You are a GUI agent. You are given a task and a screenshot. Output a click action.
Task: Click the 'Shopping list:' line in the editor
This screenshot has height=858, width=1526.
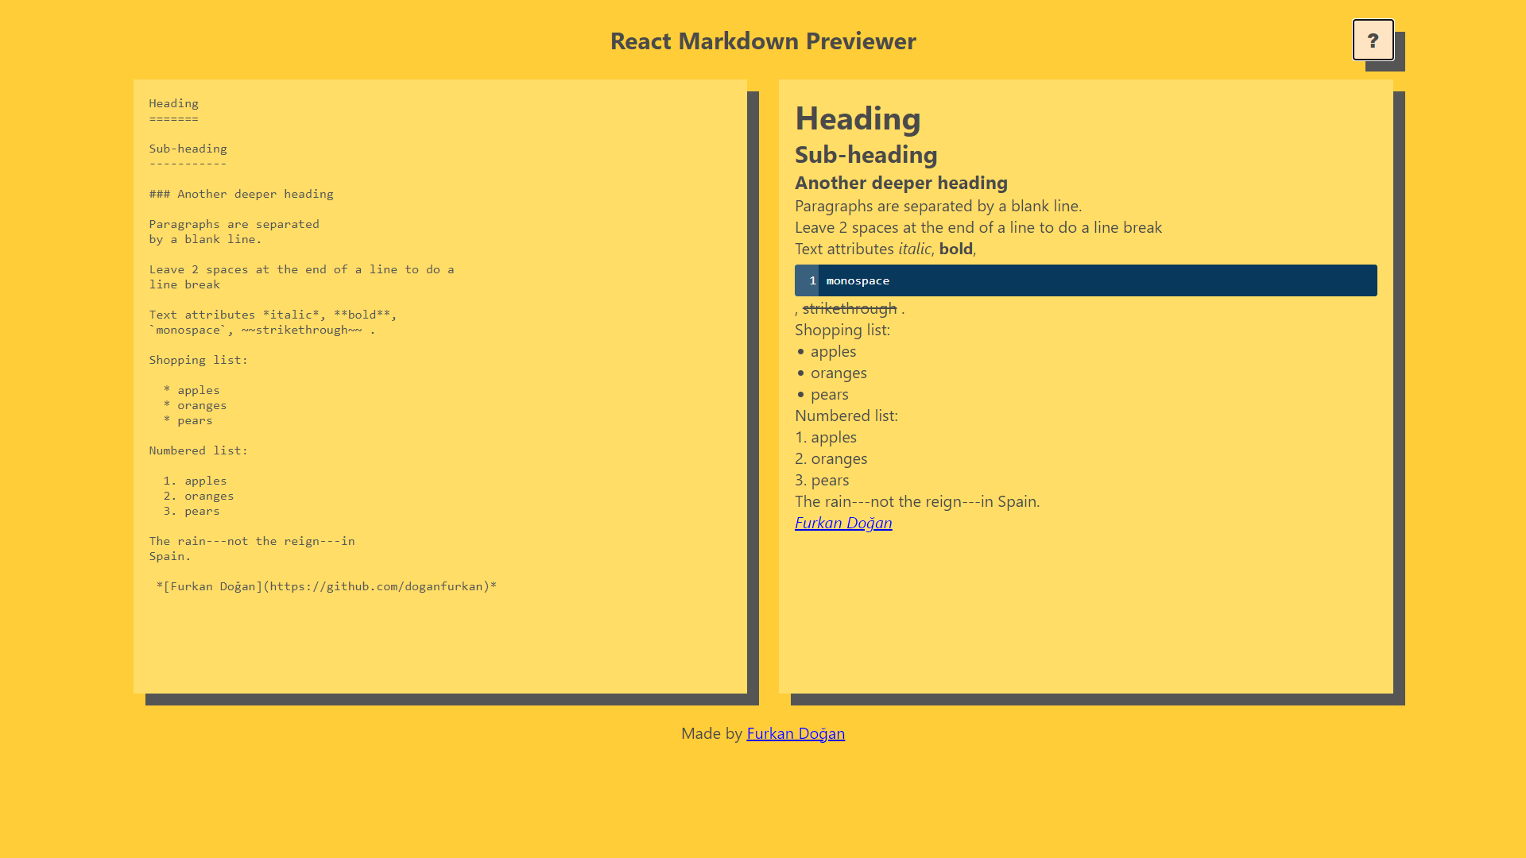(198, 360)
